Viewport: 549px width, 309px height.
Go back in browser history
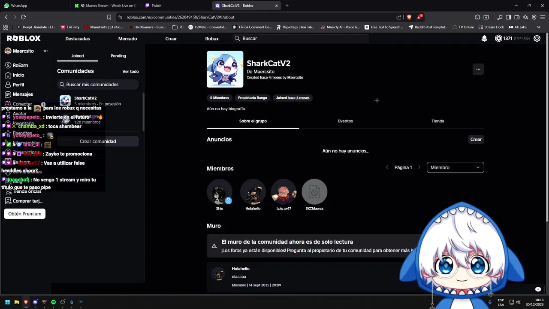coord(6,17)
